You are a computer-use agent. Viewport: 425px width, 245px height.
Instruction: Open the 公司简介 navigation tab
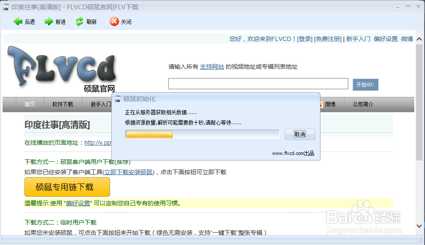coord(363,104)
